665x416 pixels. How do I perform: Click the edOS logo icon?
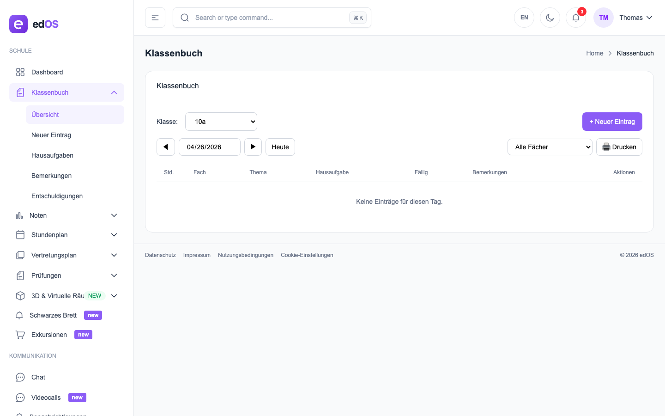pos(18,24)
